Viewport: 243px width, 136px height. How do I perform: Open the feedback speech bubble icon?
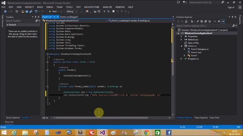[x=178, y=2]
